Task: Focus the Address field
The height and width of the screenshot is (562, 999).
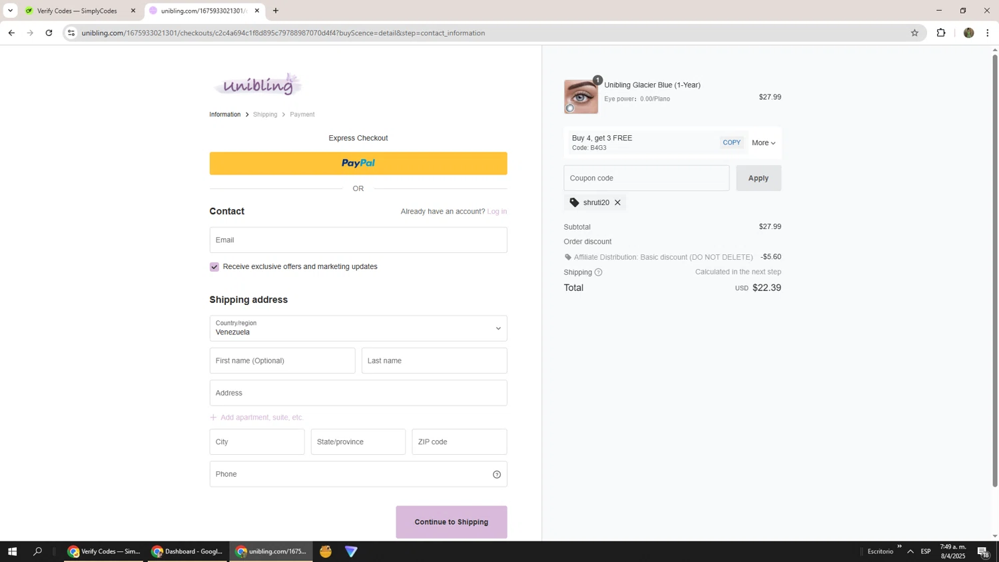Action: coord(358,393)
